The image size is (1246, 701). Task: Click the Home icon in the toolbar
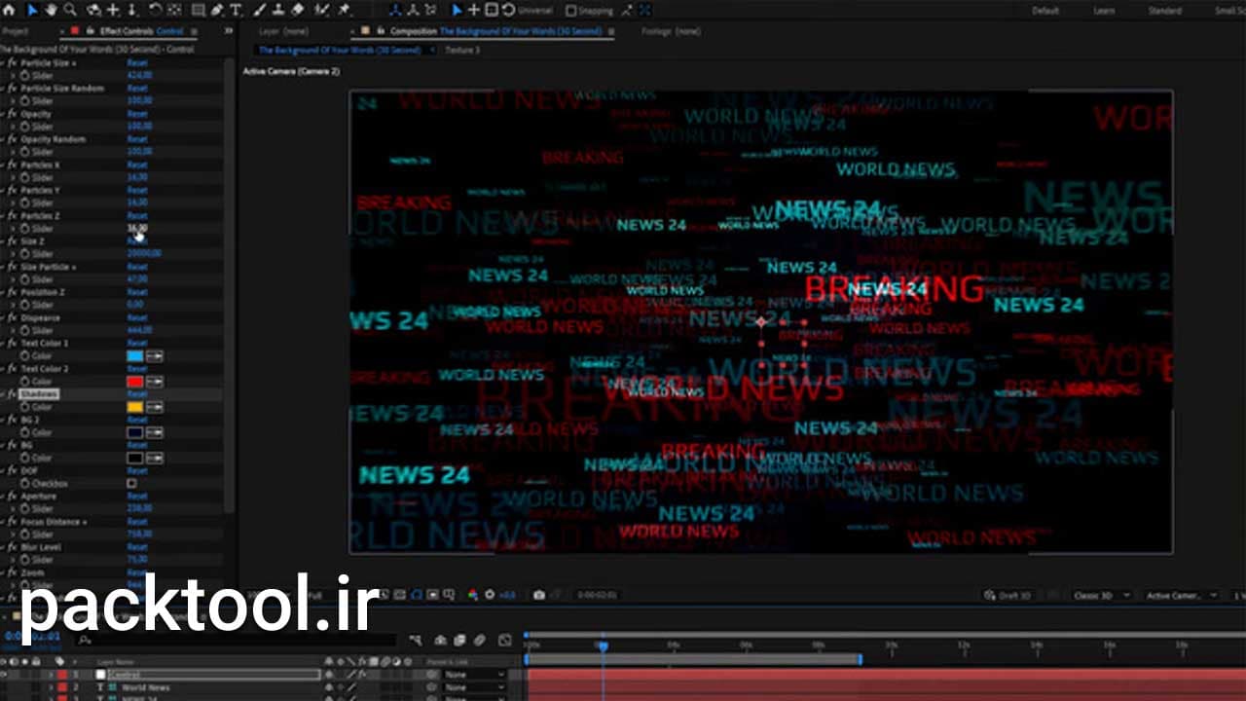click(8, 10)
